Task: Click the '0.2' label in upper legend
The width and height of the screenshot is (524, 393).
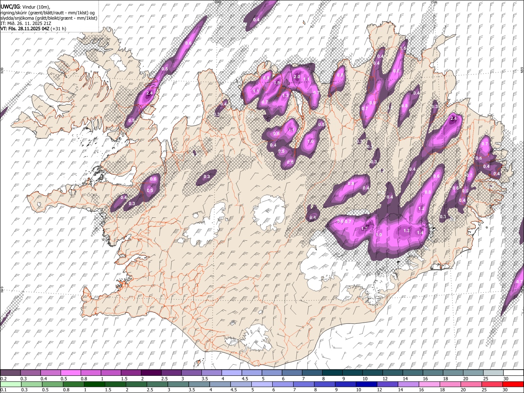Action: coord(3,379)
